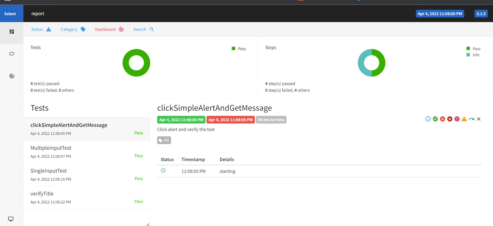This screenshot has width=493, height=226.
Task: Click the Search magnifier icon
Action: [152, 29]
